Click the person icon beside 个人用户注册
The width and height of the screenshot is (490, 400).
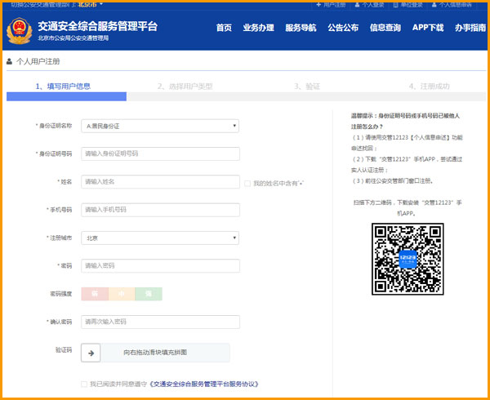(x=10, y=61)
